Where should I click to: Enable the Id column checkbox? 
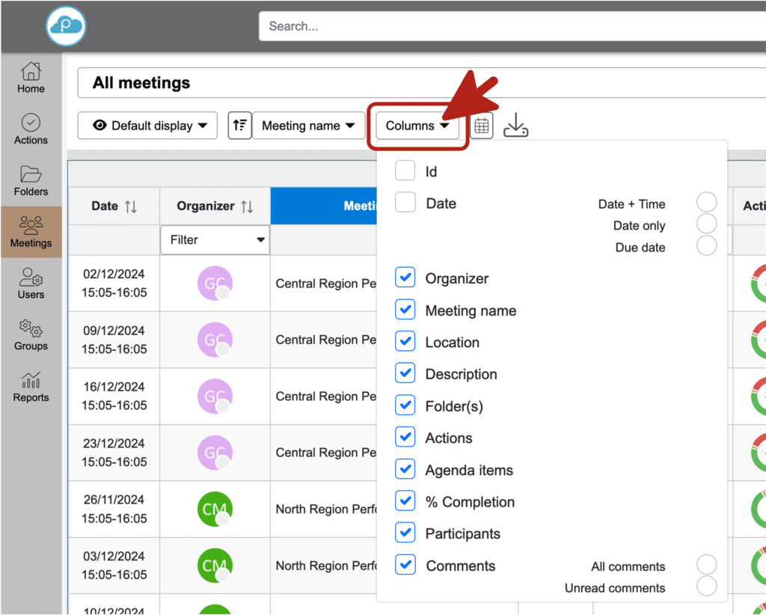click(405, 171)
